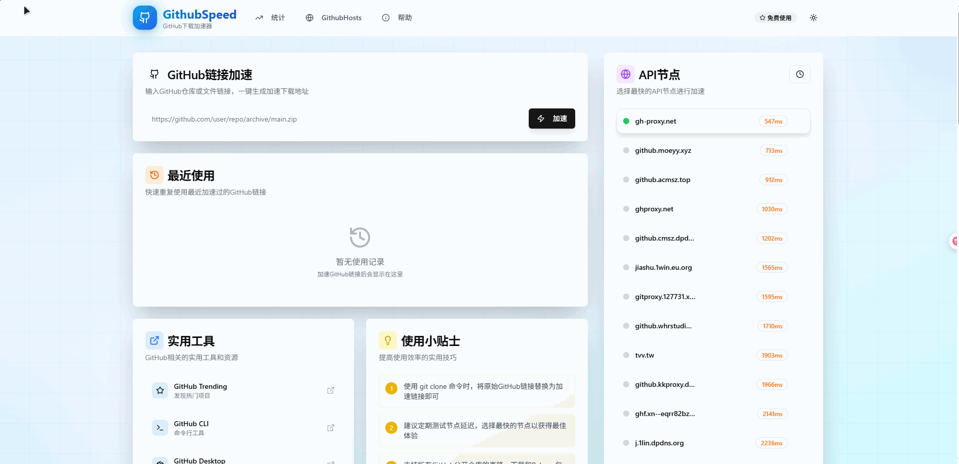959x464 pixels.
Task: Select the github.kkproxy.d... node
Action: (x=713, y=384)
